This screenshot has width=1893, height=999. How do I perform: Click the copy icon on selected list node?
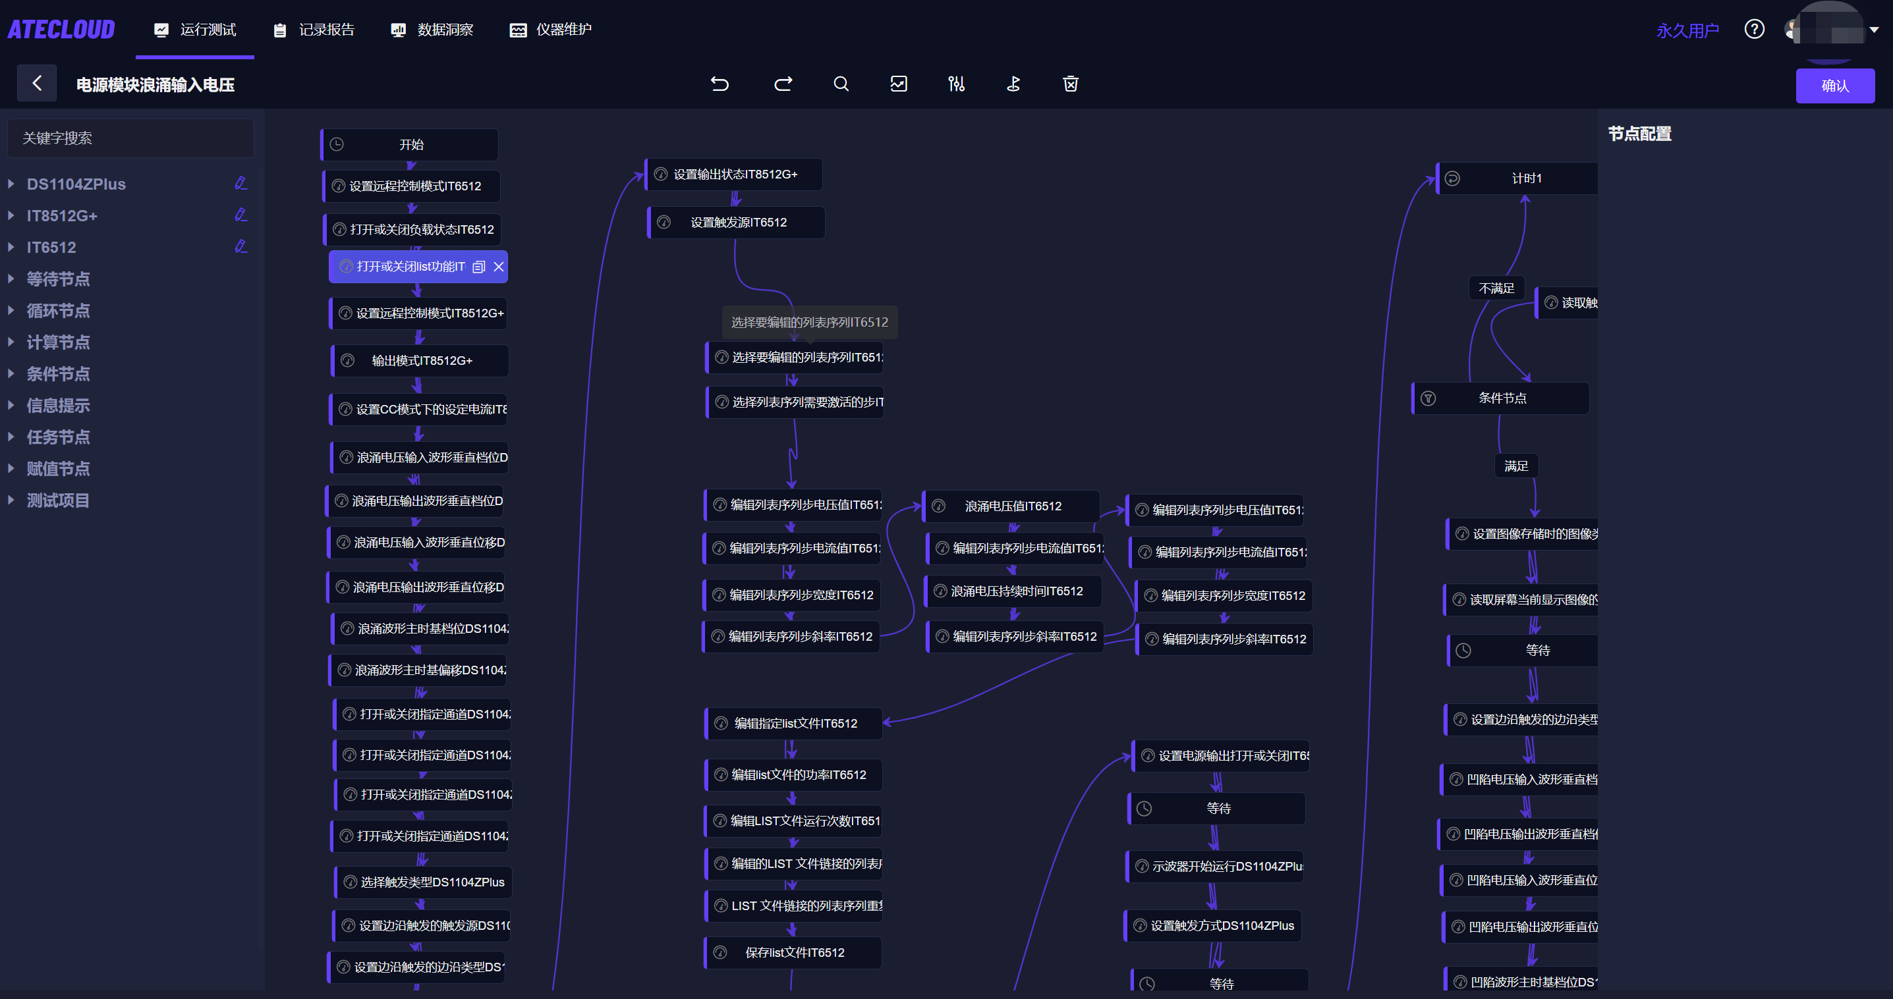click(x=479, y=267)
